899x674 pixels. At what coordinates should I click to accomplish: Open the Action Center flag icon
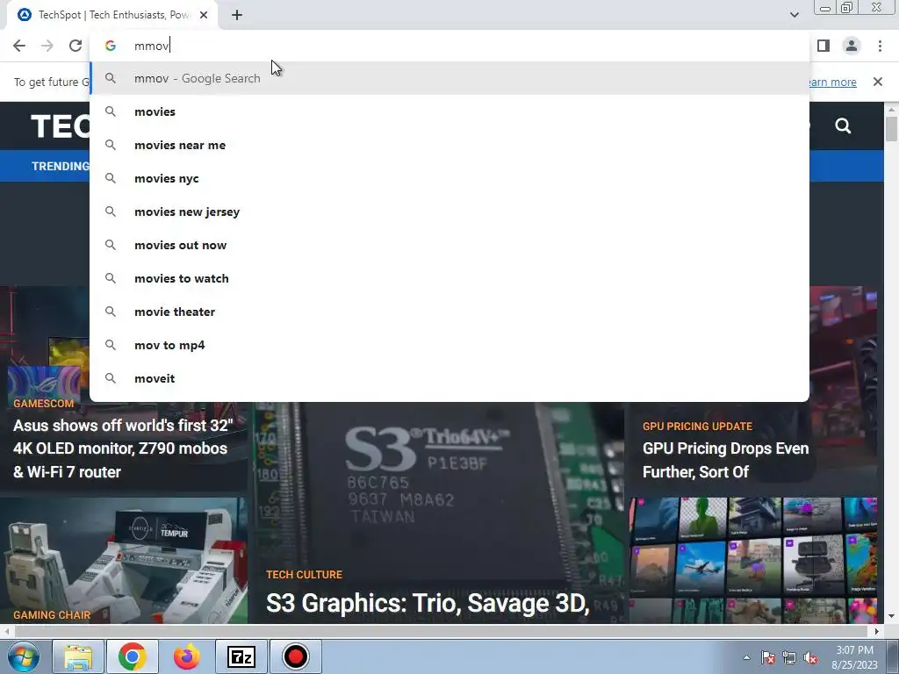pyautogui.click(x=768, y=657)
